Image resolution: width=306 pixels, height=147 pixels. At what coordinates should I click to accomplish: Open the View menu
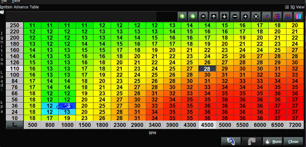(x=16, y=1)
